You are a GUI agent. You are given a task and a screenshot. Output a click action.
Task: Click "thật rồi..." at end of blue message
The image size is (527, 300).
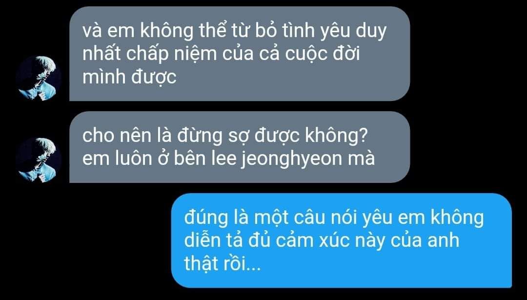[222, 264]
